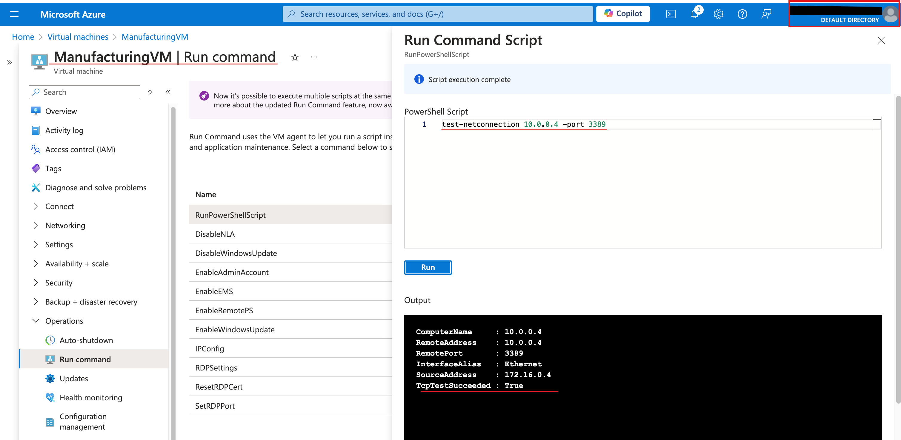Open the Azure portal hamburger menu

14,14
